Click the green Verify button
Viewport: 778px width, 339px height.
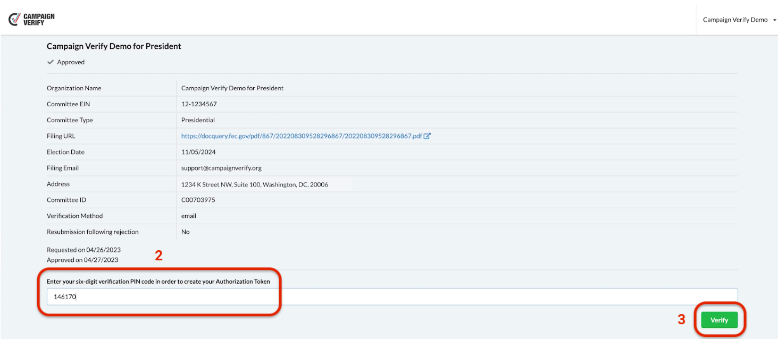[x=719, y=320]
